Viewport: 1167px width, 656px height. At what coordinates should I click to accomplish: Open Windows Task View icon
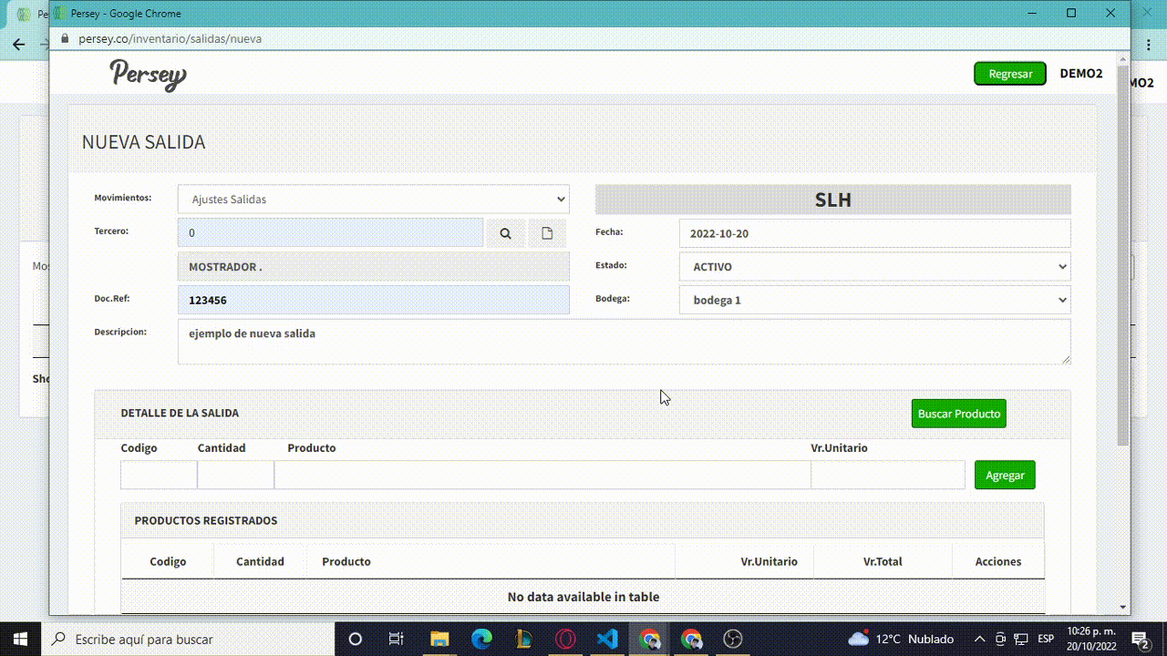pyautogui.click(x=397, y=639)
